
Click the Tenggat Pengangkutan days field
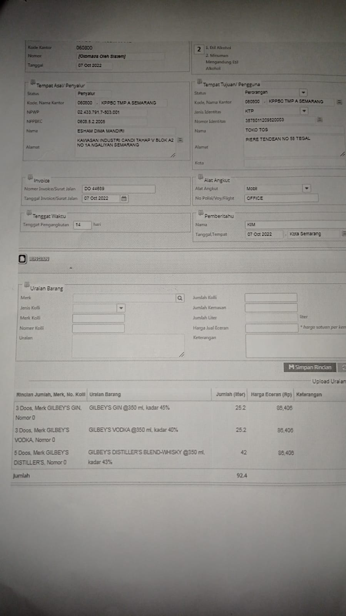coord(82,225)
